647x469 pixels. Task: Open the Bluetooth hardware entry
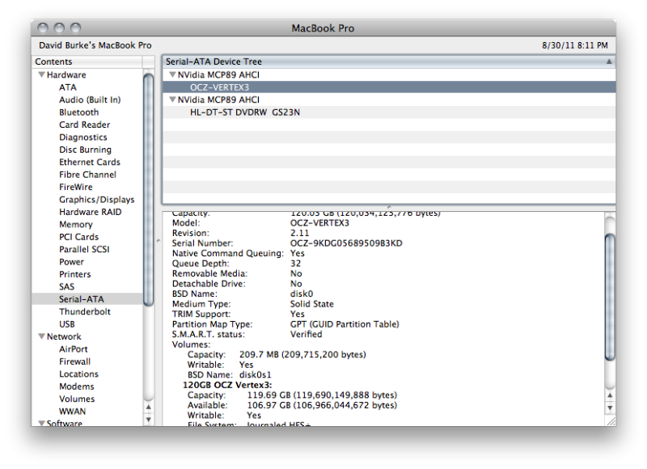pos(78,112)
